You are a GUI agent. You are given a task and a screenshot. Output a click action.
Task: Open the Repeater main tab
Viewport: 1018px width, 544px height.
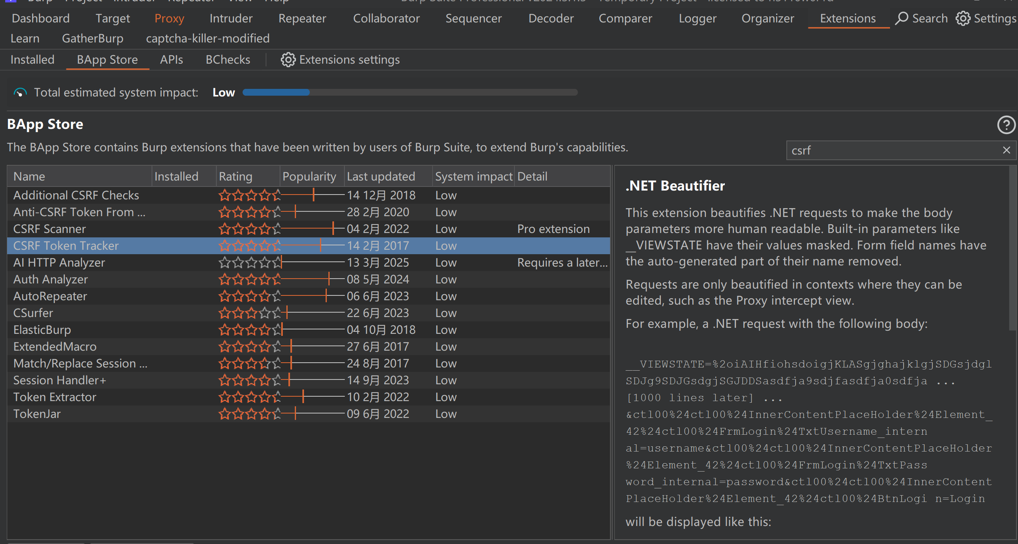coord(302,18)
